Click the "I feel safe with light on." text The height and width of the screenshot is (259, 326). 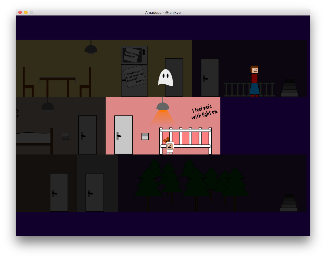click(x=205, y=112)
